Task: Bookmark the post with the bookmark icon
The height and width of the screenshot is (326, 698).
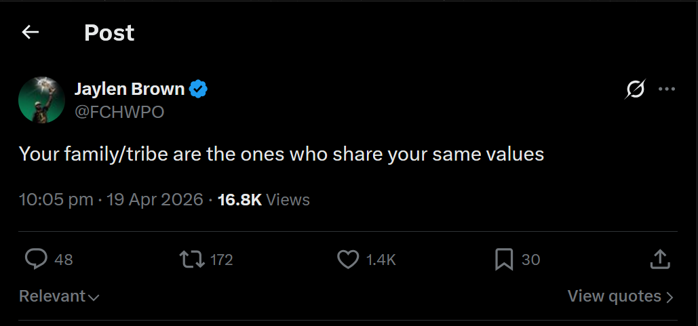Action: tap(504, 260)
